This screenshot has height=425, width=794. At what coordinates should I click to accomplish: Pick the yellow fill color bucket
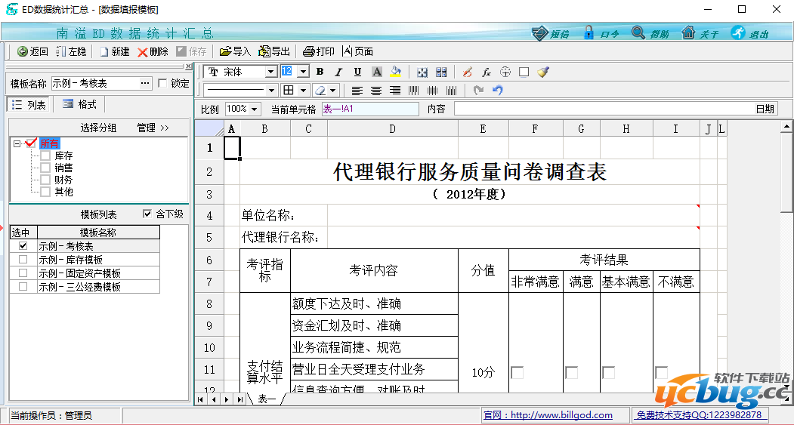point(395,72)
